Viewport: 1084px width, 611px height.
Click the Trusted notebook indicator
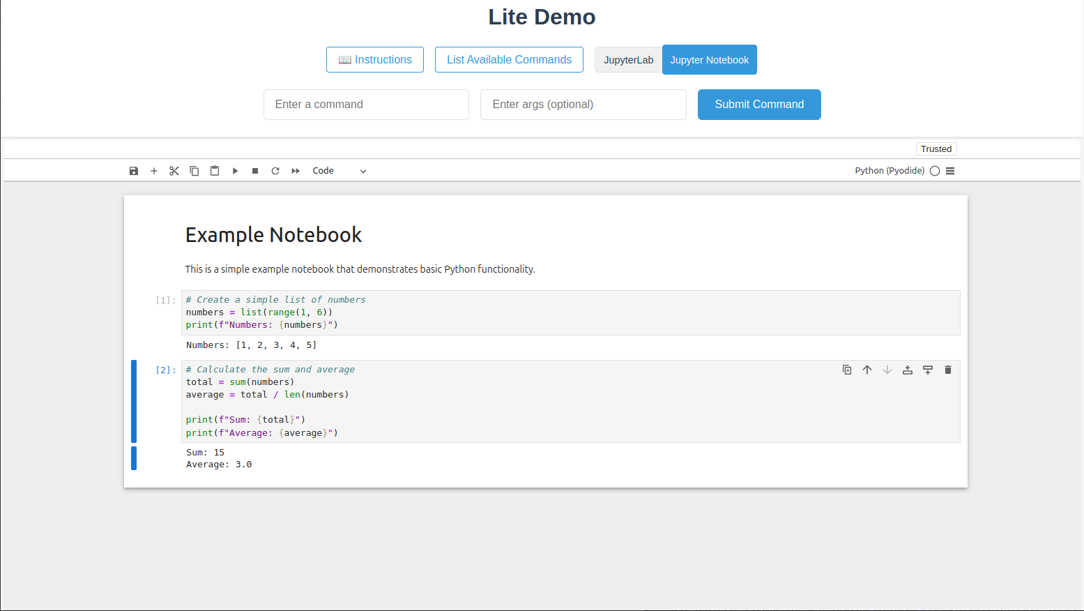[936, 149]
